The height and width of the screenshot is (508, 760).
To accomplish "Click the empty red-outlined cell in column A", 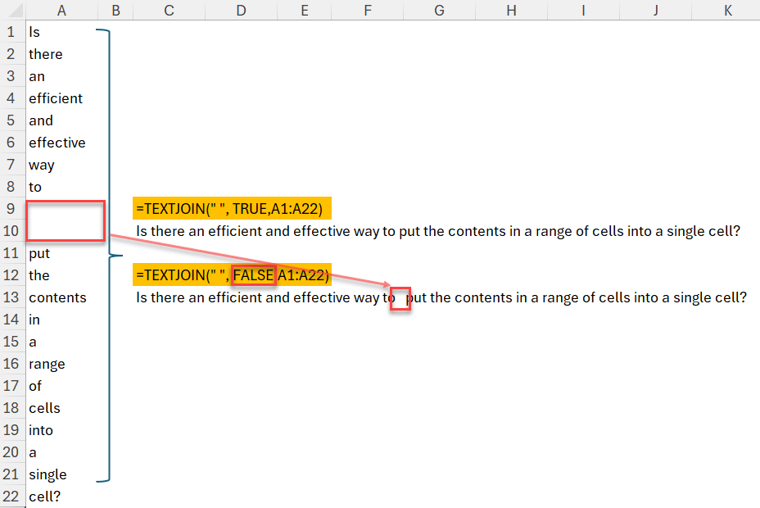I will coord(65,221).
